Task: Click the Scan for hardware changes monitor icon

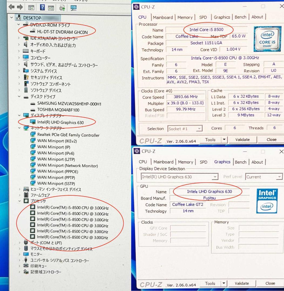Action: pos(73,7)
